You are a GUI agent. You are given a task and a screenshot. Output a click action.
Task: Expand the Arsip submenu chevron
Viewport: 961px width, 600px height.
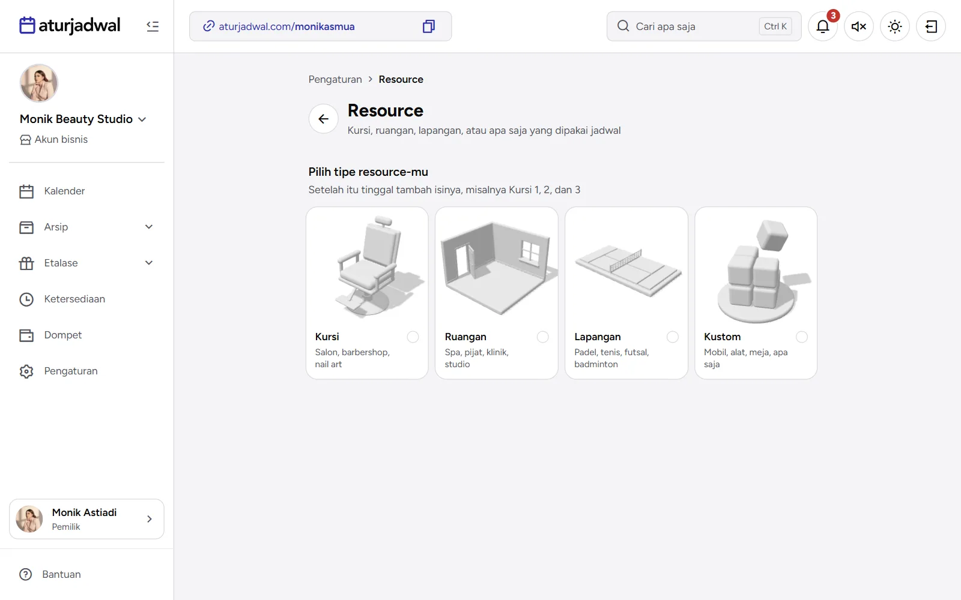[x=149, y=227]
